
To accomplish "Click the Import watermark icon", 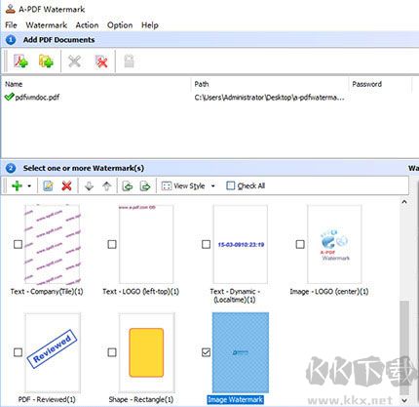I will [128, 186].
